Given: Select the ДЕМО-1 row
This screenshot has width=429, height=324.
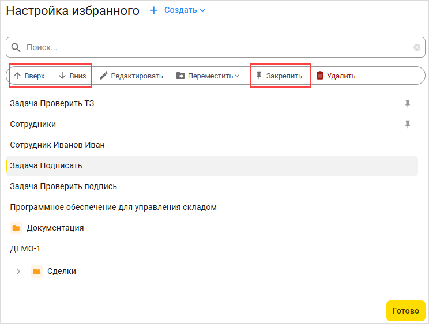Looking at the screenshot, I should [x=212, y=248].
